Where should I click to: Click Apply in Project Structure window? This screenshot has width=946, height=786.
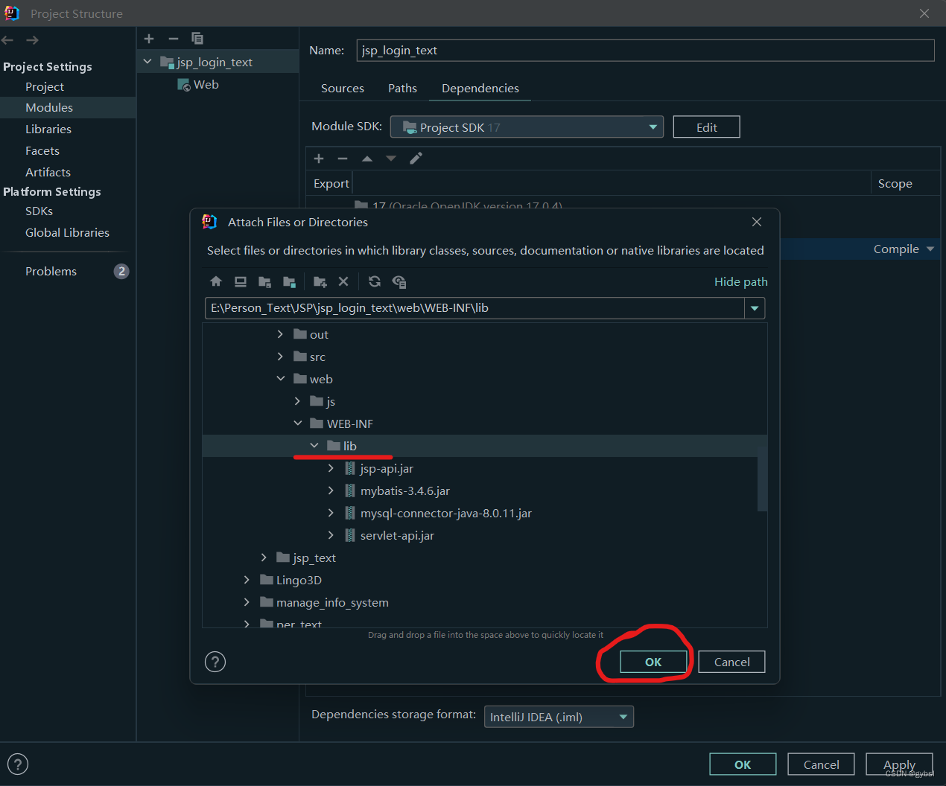tap(899, 764)
